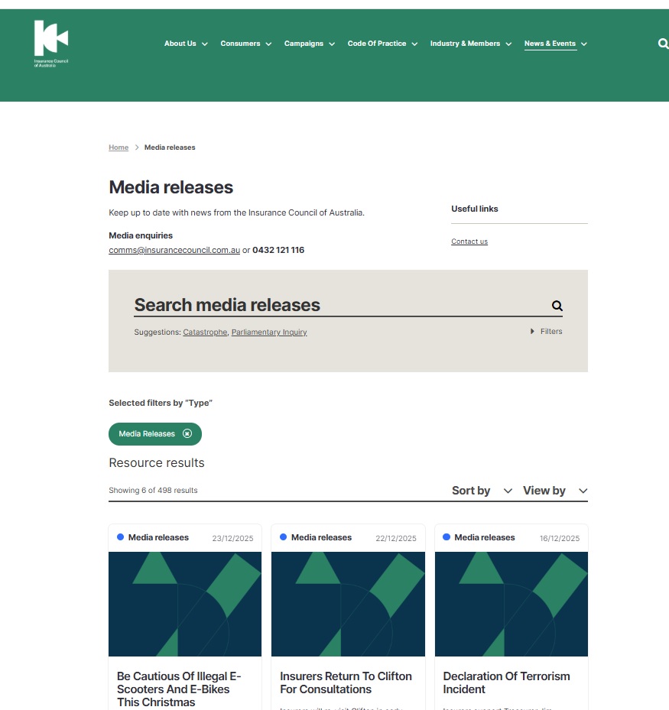Select the Catastrophe search suggestion

pos(205,332)
